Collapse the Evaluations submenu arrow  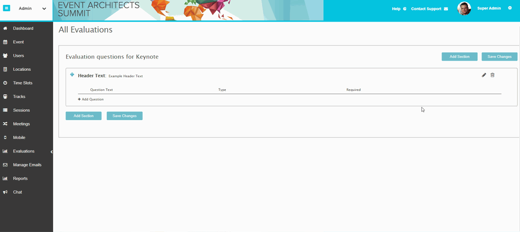(x=51, y=151)
